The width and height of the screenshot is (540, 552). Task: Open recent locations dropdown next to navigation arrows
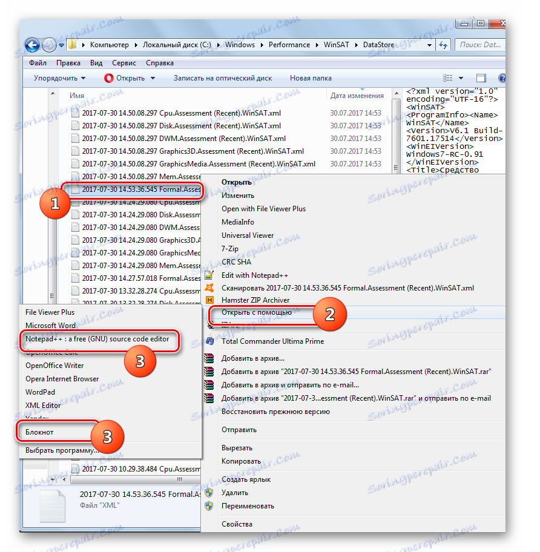[61, 45]
